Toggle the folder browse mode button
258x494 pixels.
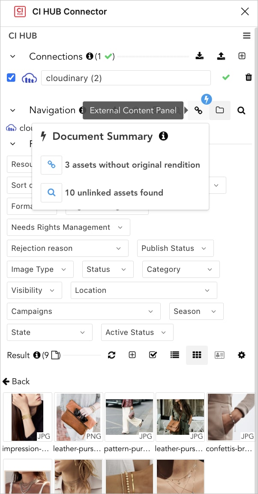coord(219,110)
